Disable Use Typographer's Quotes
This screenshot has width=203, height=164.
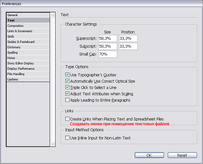(x=67, y=75)
